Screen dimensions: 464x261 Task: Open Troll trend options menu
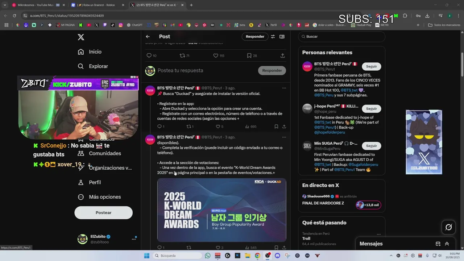click(x=378, y=235)
